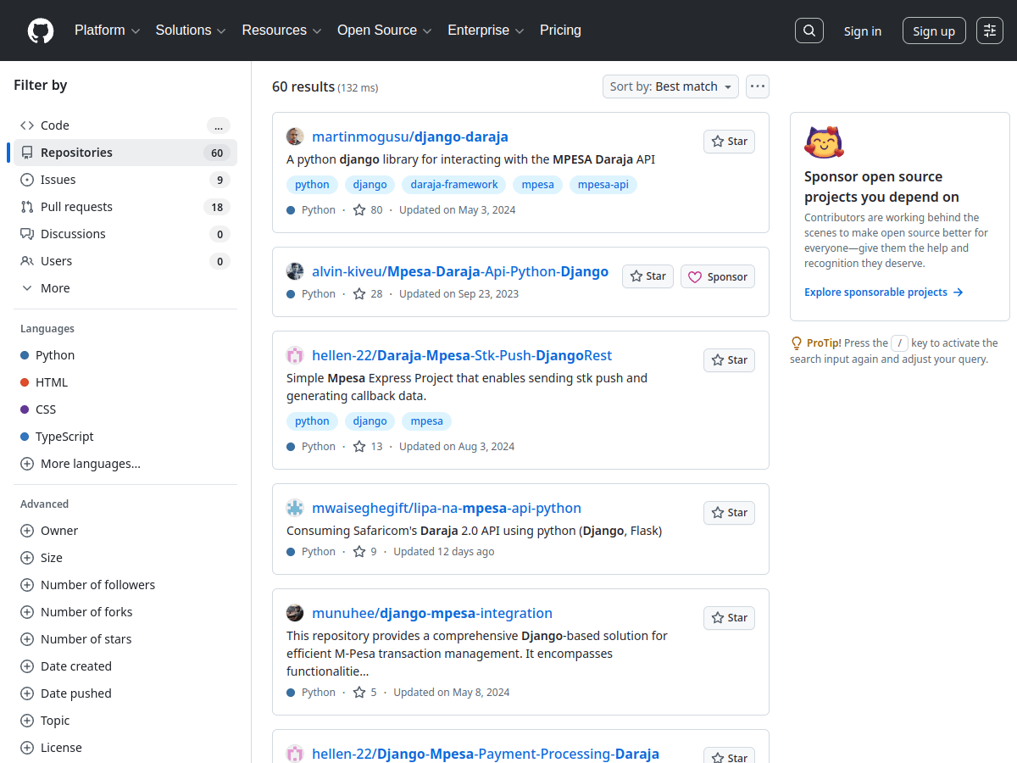Filter results by Users
This screenshot has height=763, width=1017.
click(125, 261)
